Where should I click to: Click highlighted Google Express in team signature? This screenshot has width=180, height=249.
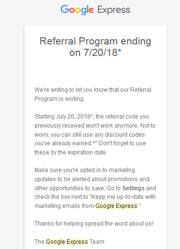coord(67,242)
